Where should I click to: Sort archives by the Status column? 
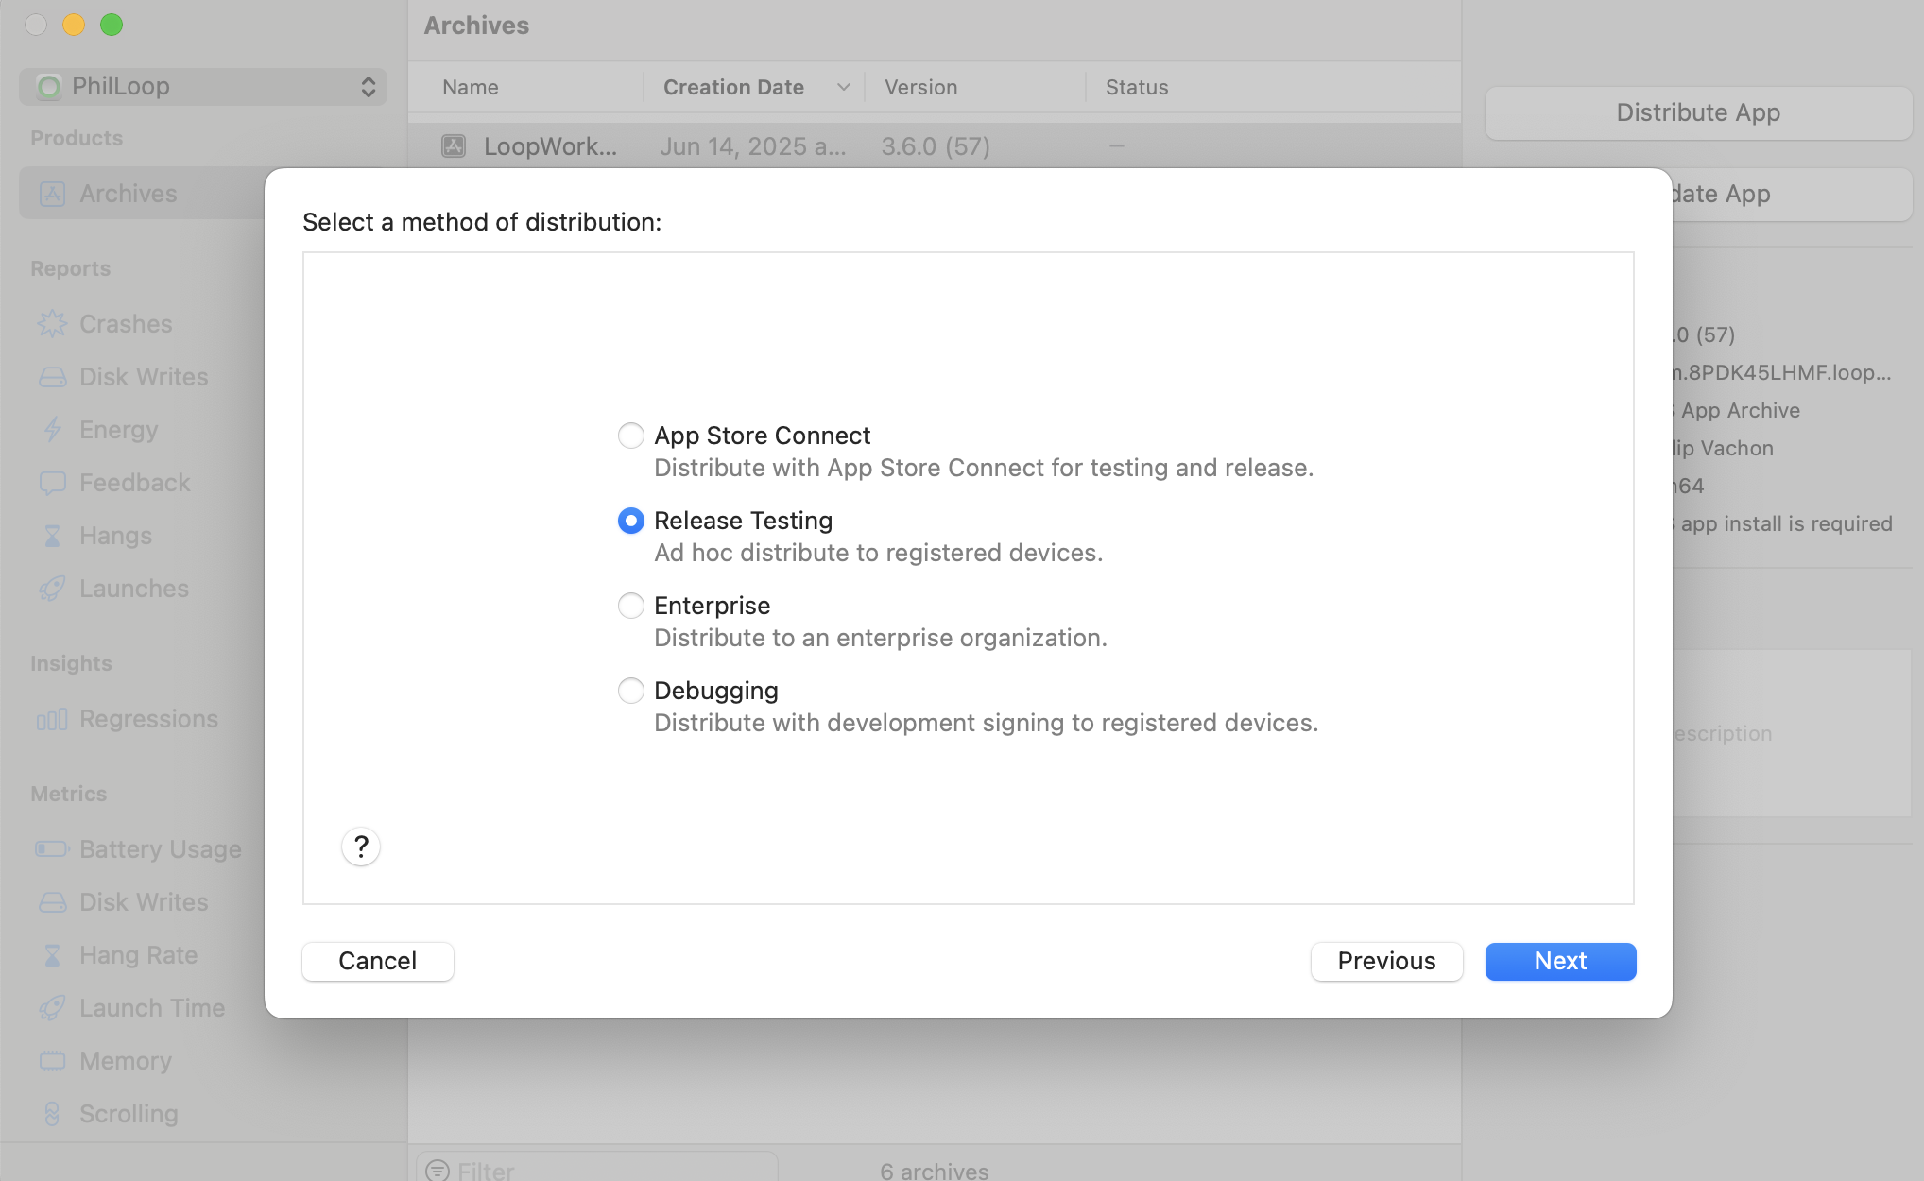[1137, 87]
